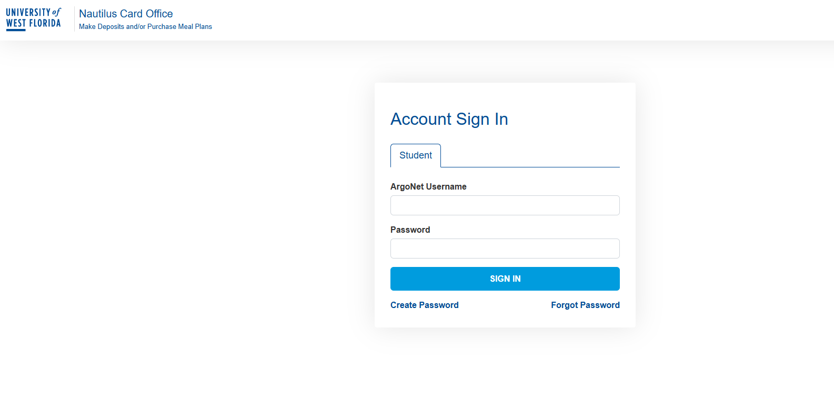Click the white card area below Forgot Password
Image resolution: width=834 pixels, height=397 pixels.
pyautogui.click(x=585, y=319)
